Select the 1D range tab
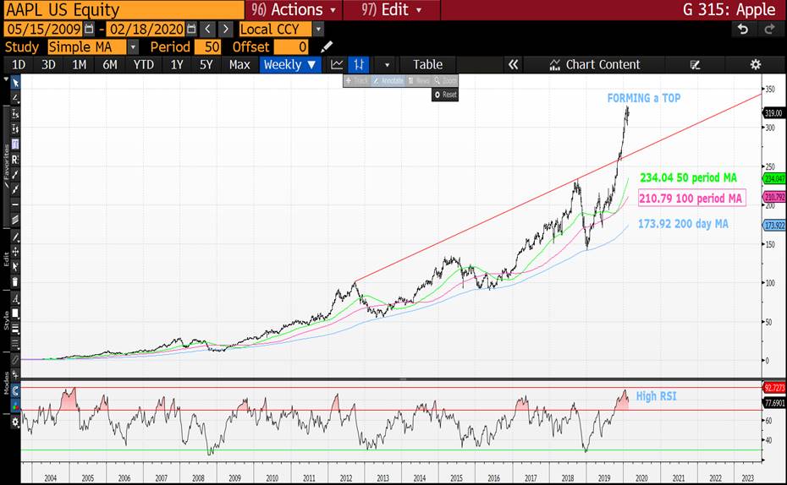Image resolution: width=787 pixels, height=485 pixels. point(19,64)
